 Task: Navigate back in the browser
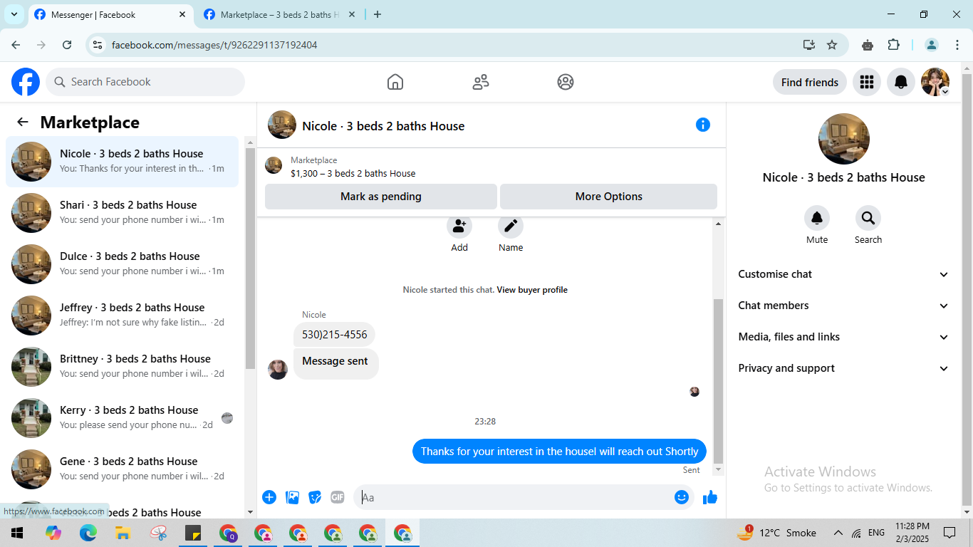point(16,45)
